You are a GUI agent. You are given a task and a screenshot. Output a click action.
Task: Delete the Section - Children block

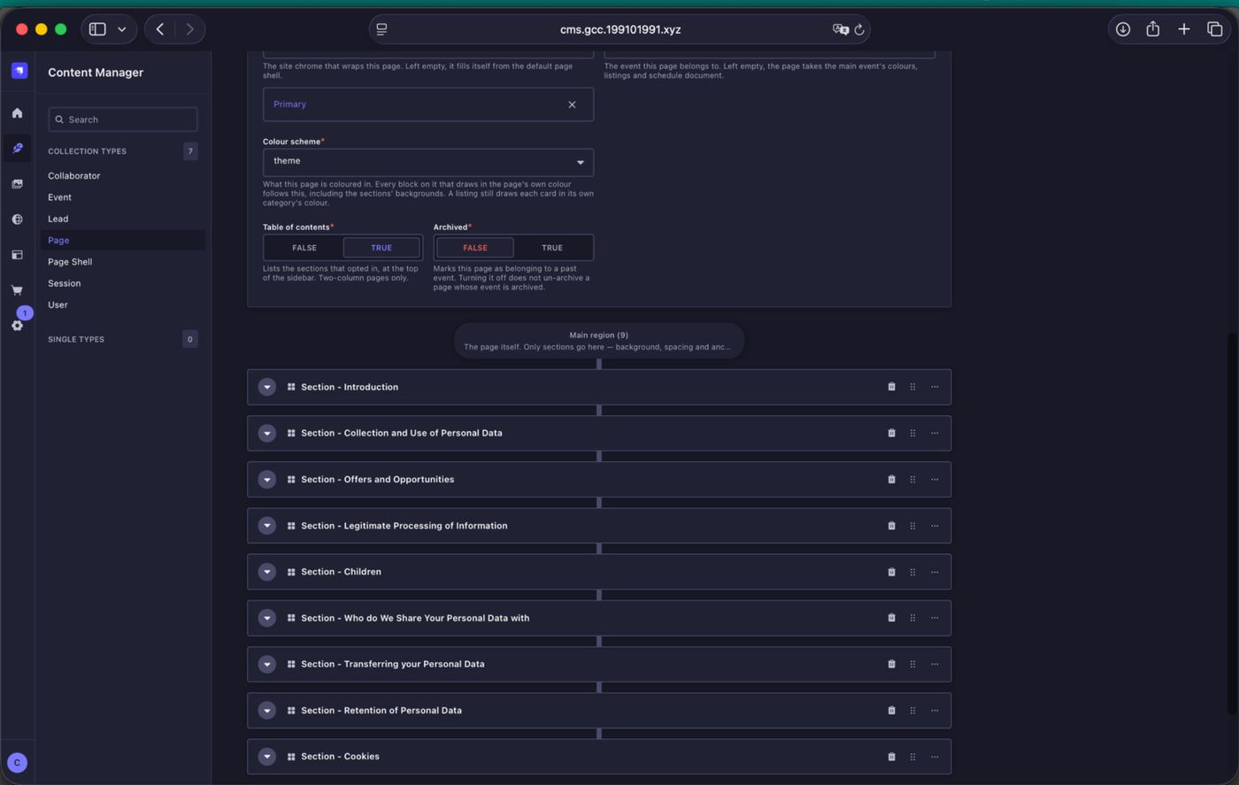click(891, 572)
